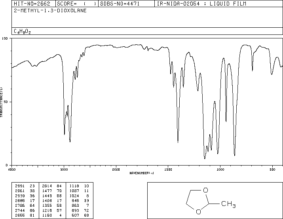The image size is (283, 219).
Task: Click the sharp trough near 863 on the spectrum
Action: (235, 156)
